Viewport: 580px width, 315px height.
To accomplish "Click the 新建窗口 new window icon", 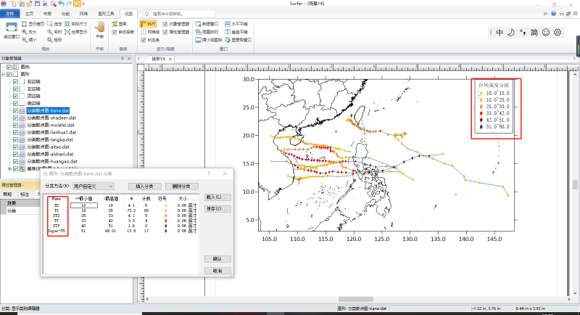I will (198, 23).
